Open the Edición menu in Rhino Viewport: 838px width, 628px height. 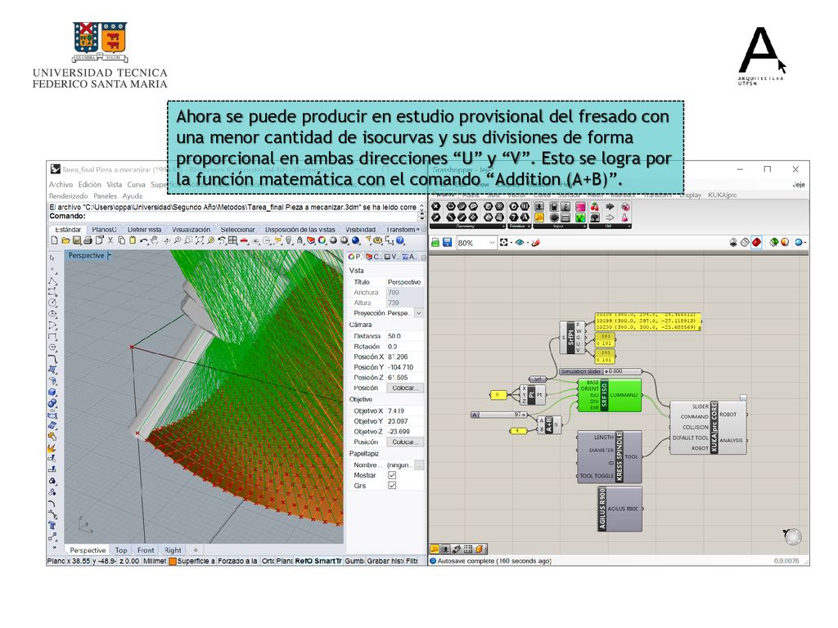tap(89, 184)
